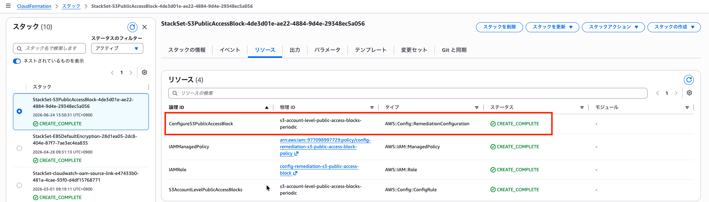709x202 pixels.
Task: Sort by タイプ column arrow
Action: (x=477, y=107)
